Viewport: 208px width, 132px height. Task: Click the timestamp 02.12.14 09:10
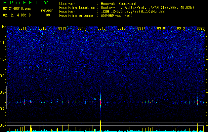click(x=17, y=15)
